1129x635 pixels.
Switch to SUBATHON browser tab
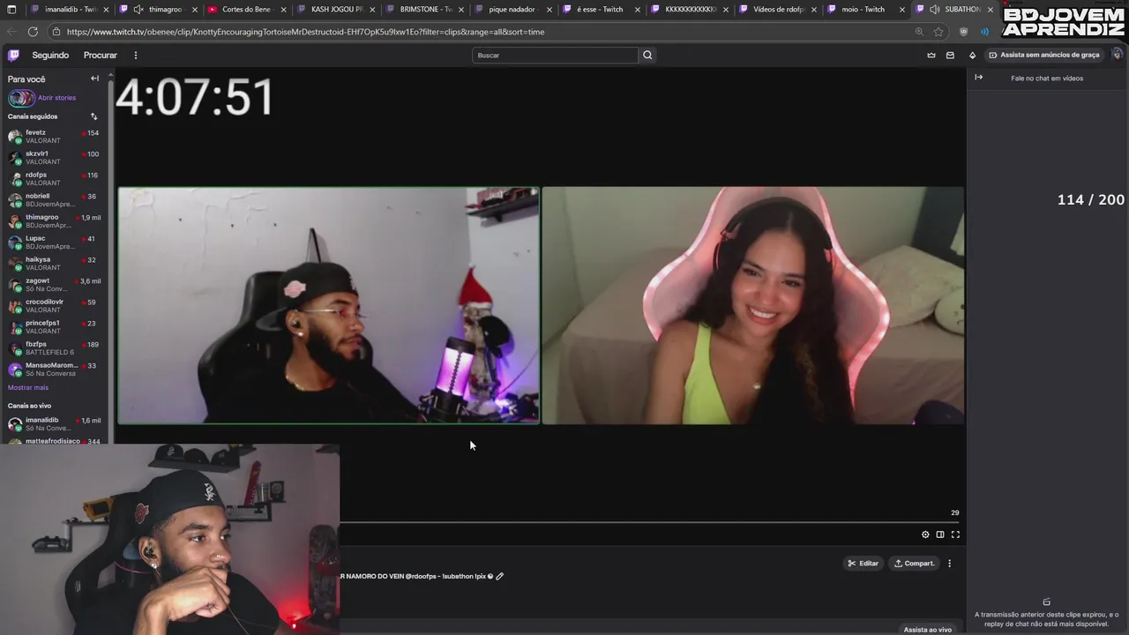(954, 9)
